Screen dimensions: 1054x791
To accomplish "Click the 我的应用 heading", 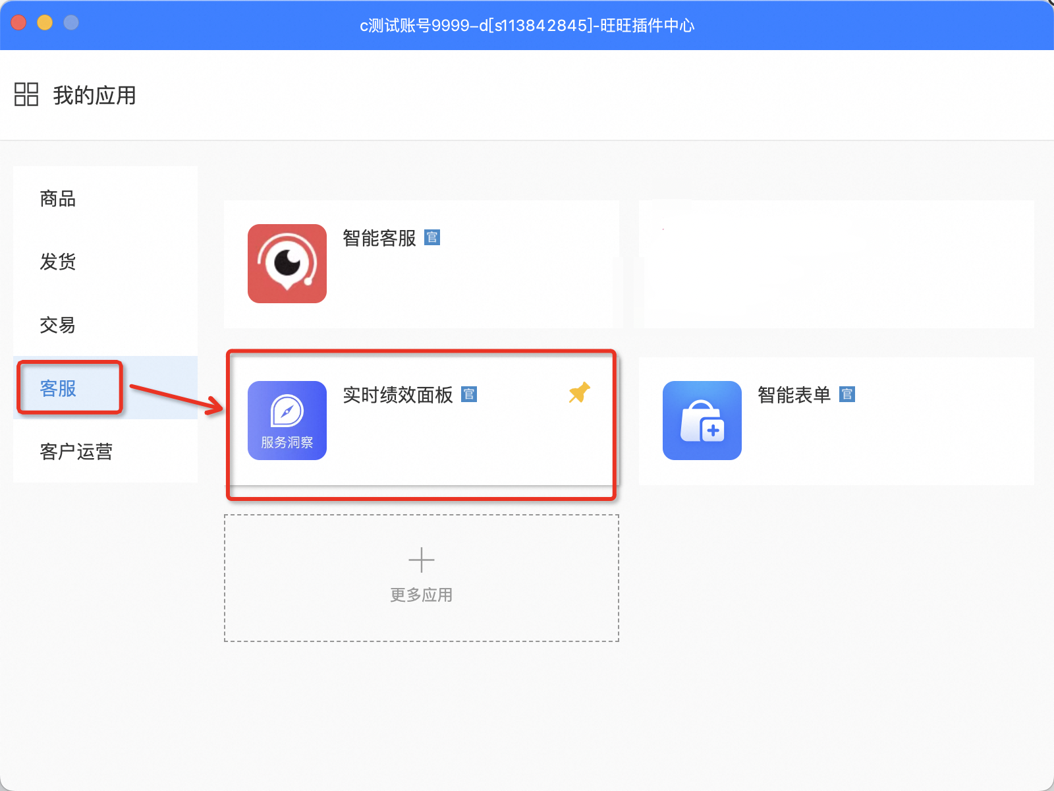I will coord(94,95).
